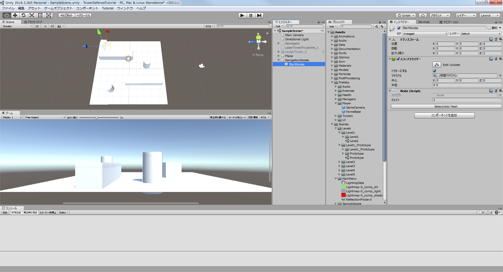The height and width of the screenshot is (272, 503).
Task: Disable the Sphere Collider component checkbox
Action: coord(398,59)
